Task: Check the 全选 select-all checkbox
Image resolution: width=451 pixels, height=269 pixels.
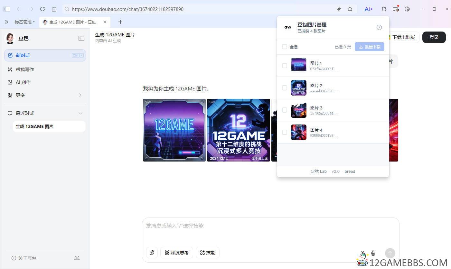Action: click(x=285, y=47)
